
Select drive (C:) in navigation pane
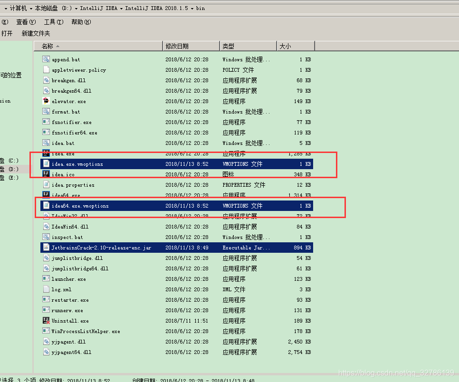10,161
